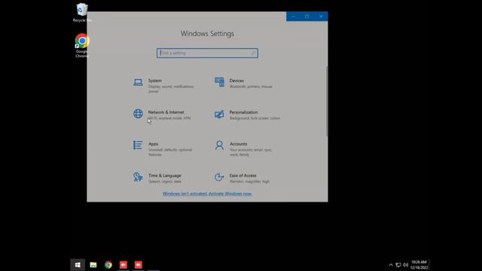Open first red recorder taskbar icon
The width and height of the screenshot is (482, 271).
tap(124, 264)
